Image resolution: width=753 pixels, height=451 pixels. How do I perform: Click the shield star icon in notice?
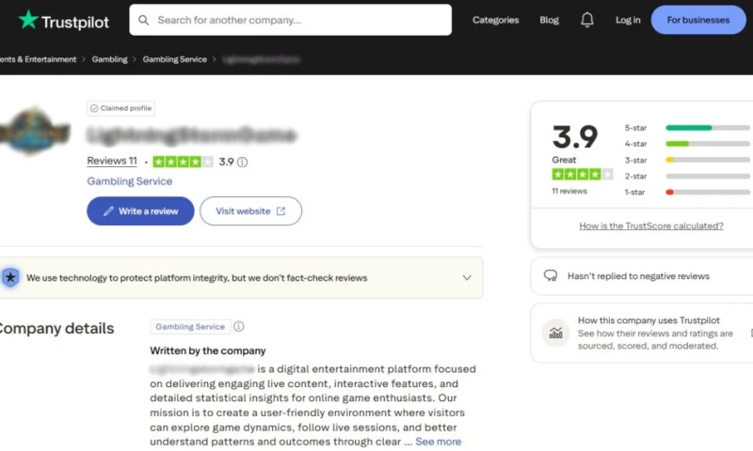point(10,277)
